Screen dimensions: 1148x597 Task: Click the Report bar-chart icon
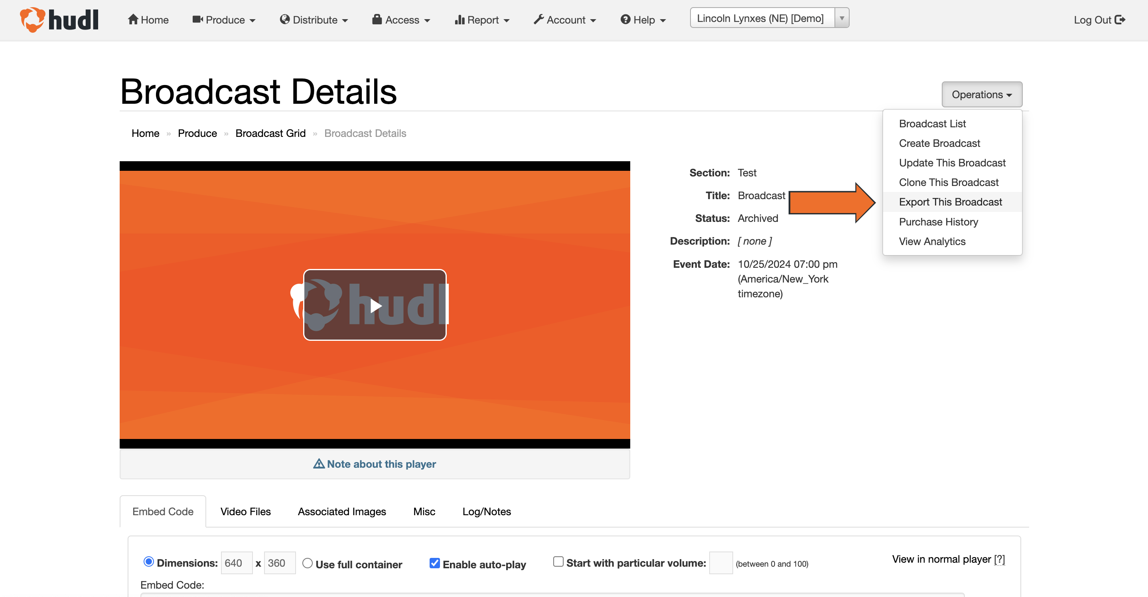click(461, 19)
